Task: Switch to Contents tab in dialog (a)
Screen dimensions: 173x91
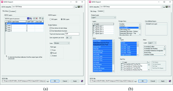Action: click(12, 11)
